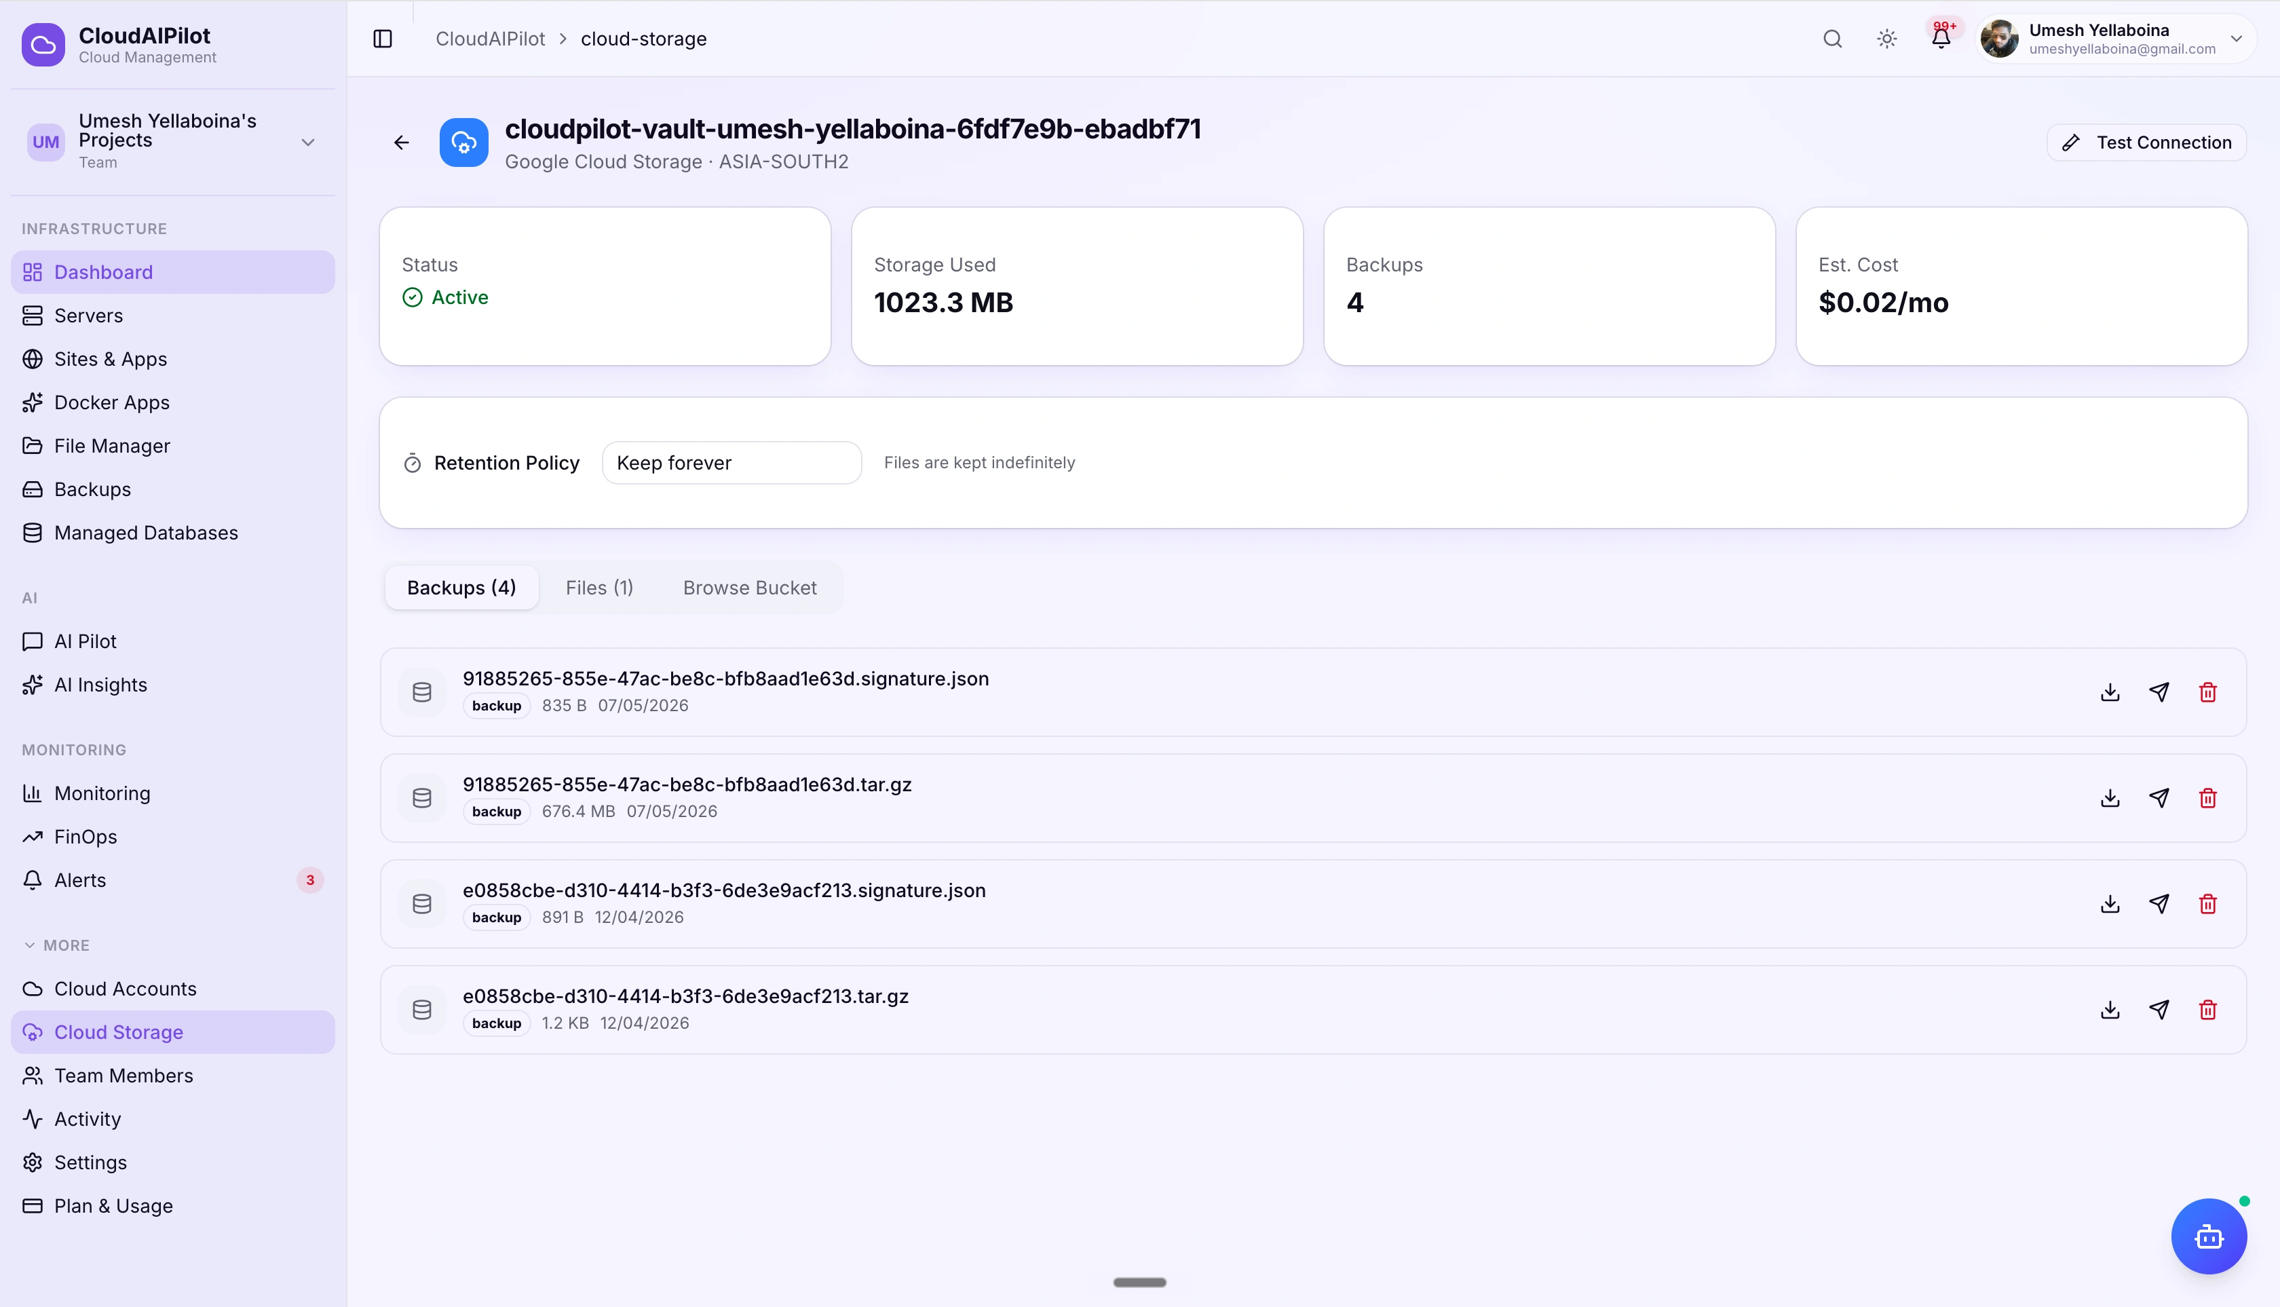Open Plan & Usage
This screenshot has width=2280, height=1307.
pos(172,1206)
